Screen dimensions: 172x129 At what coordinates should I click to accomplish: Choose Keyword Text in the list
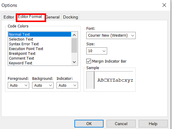point(40,63)
